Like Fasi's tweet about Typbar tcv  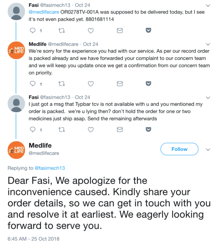91,129
